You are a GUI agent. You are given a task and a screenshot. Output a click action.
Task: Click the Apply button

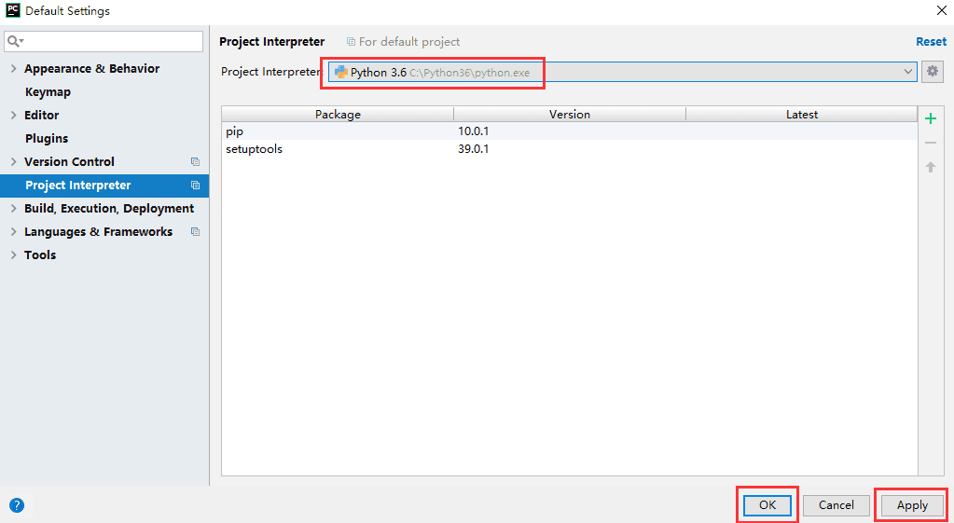point(912,504)
